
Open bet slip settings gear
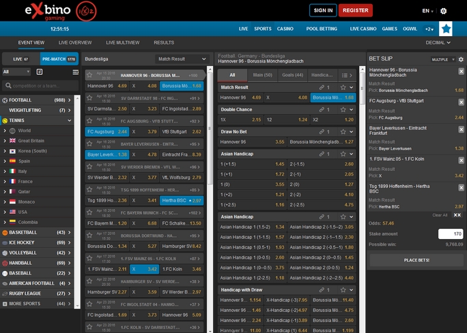coord(461,59)
